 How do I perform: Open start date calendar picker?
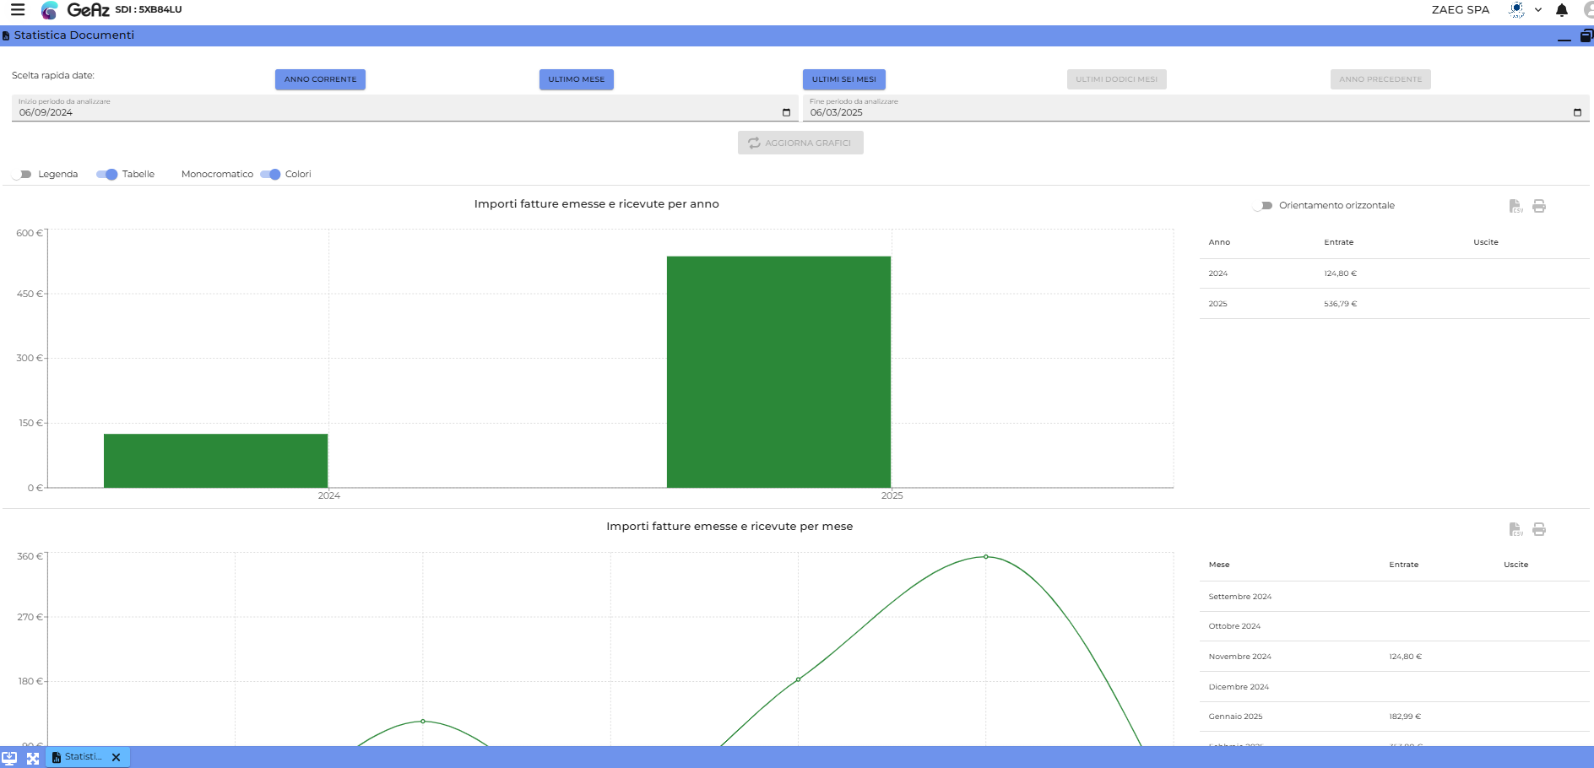[x=786, y=112]
